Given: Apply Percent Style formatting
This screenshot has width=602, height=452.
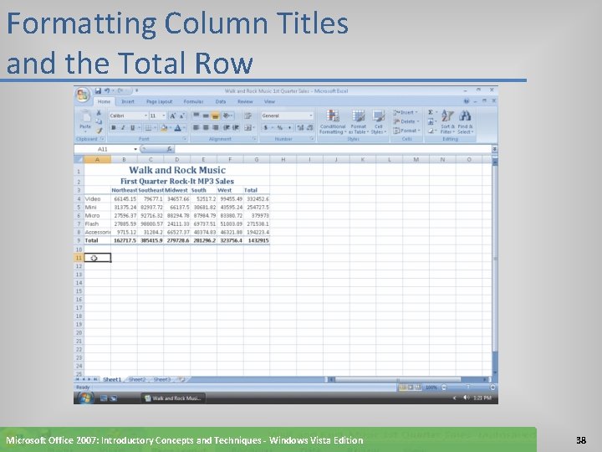Looking at the screenshot, I should click(x=280, y=127).
